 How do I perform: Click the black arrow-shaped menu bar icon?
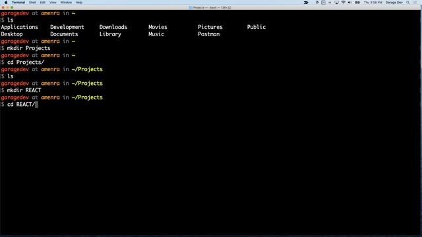coord(306,3)
